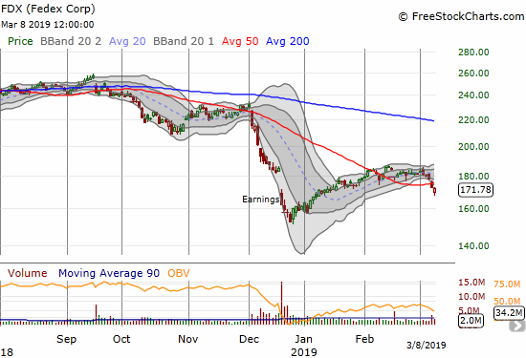
Task: Click the tallest volume bar in late December
Action: tap(281, 303)
